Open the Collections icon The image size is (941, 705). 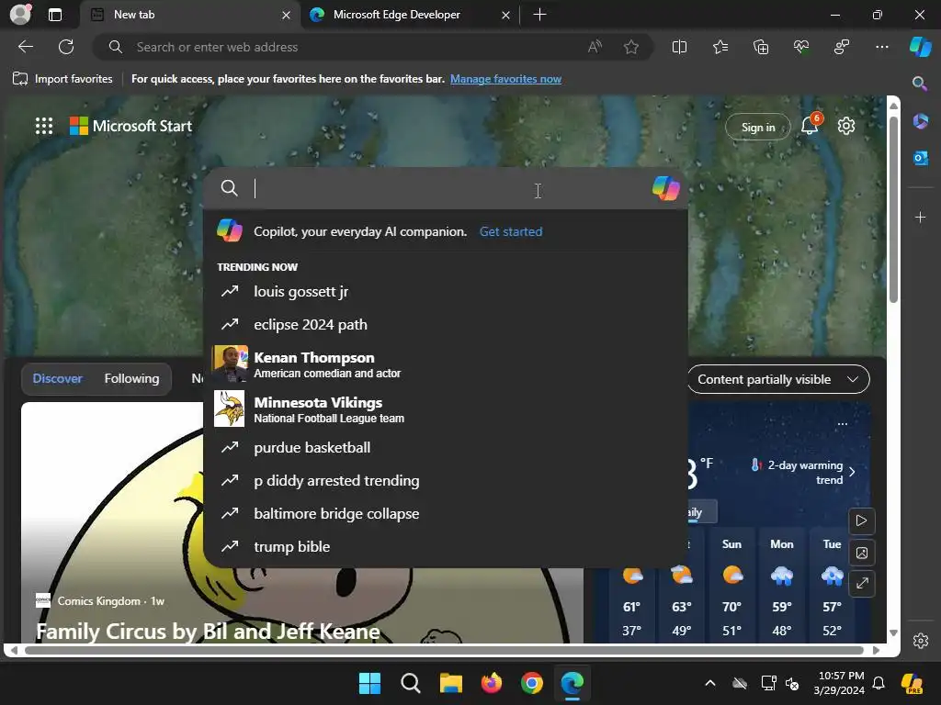[x=760, y=47]
